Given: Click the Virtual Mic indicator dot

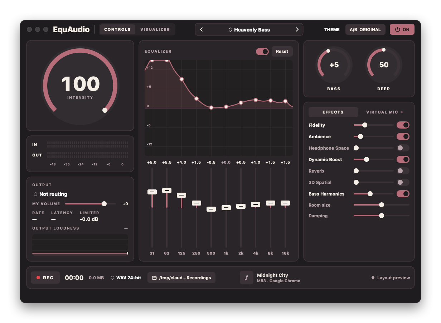Looking at the screenshot, I should pos(402,112).
